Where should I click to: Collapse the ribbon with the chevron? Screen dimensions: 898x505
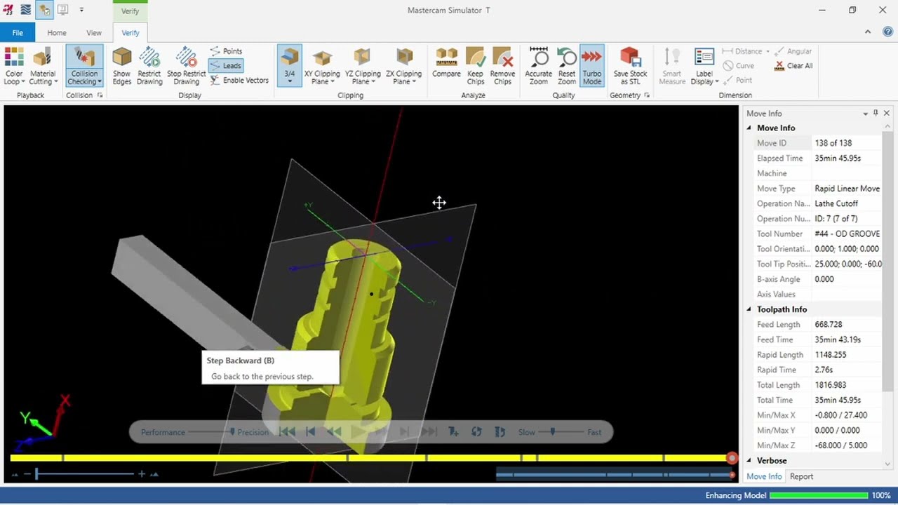(868, 32)
